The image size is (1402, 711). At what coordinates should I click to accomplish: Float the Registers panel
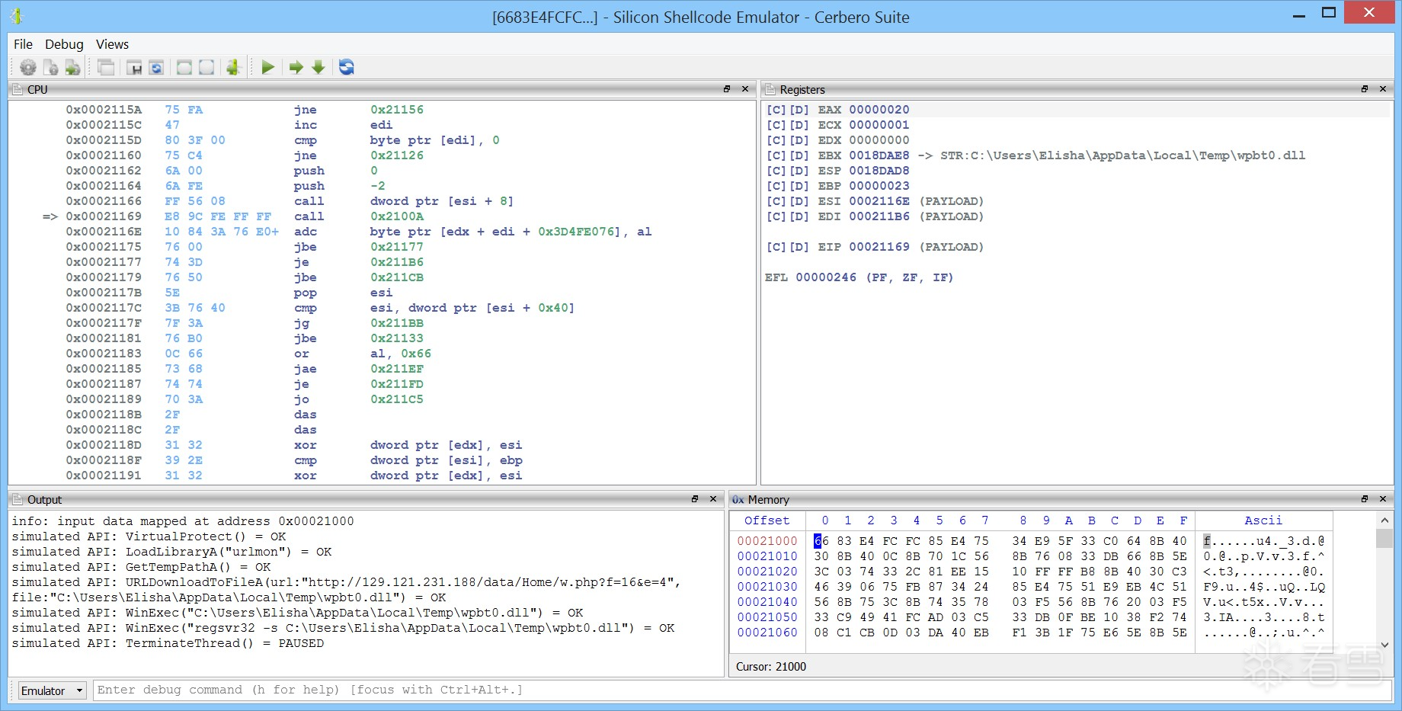pyautogui.click(x=1365, y=89)
